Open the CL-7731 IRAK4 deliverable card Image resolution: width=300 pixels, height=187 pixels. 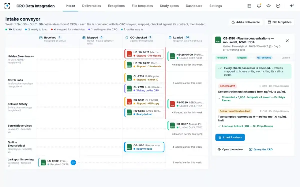[144, 78]
